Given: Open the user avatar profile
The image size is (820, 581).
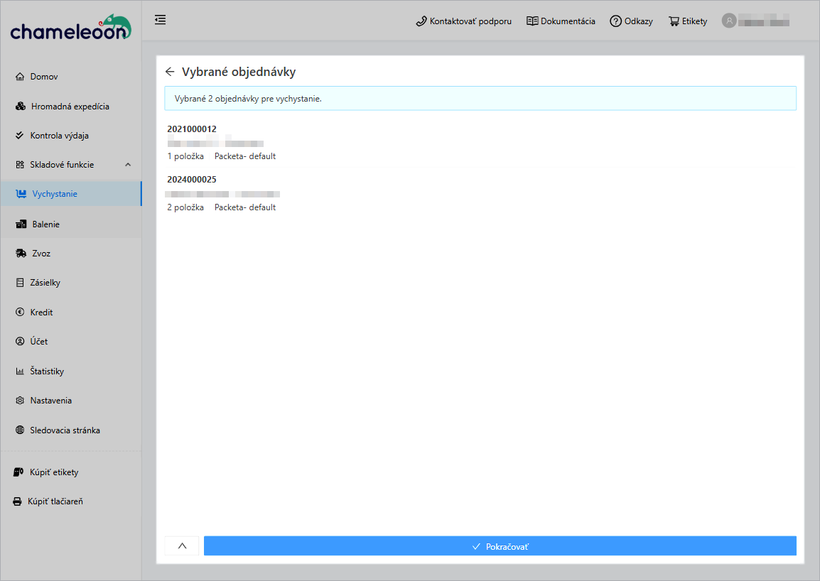Looking at the screenshot, I should [729, 21].
